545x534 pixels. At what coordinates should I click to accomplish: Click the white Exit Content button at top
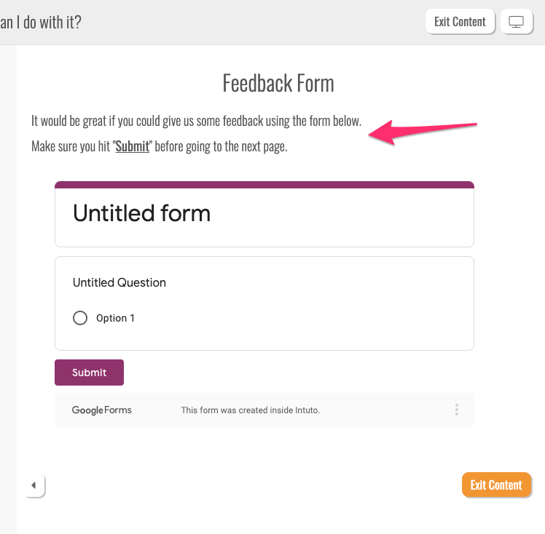tap(460, 22)
